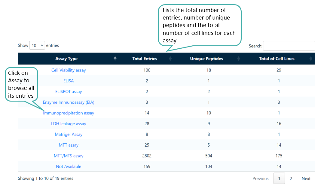This screenshot has width=324, height=186.
Task: Click the Next pagination button
Action: click(306, 178)
